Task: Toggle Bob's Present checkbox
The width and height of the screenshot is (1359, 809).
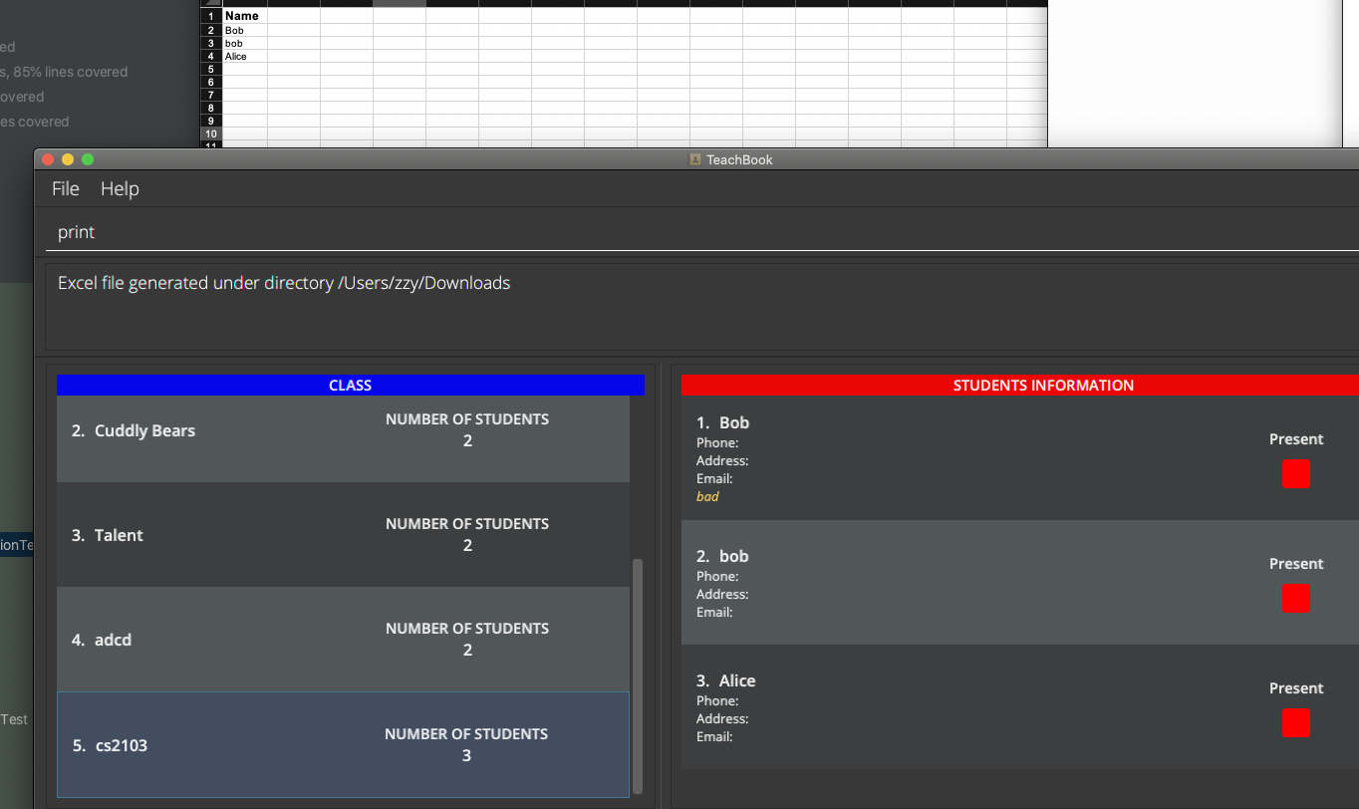Action: point(1296,473)
